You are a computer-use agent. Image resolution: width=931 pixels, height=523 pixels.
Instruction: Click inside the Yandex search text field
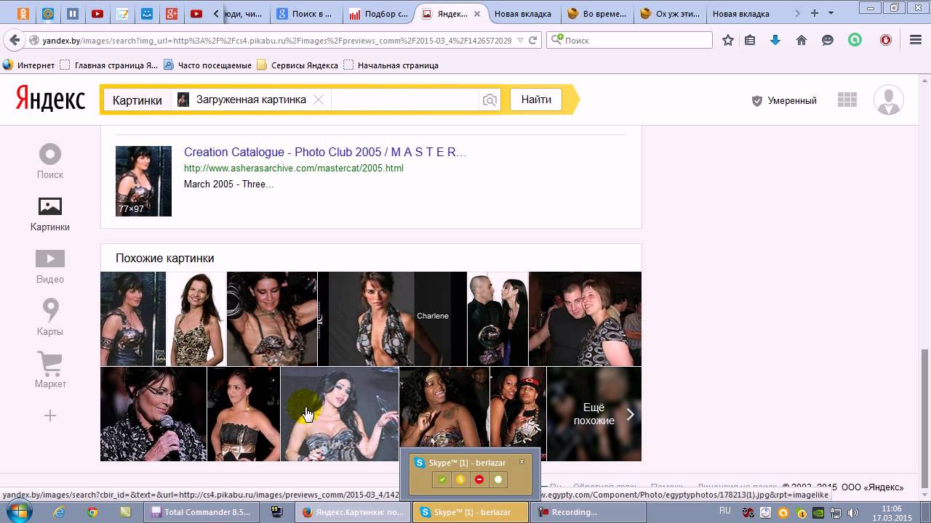pos(404,100)
